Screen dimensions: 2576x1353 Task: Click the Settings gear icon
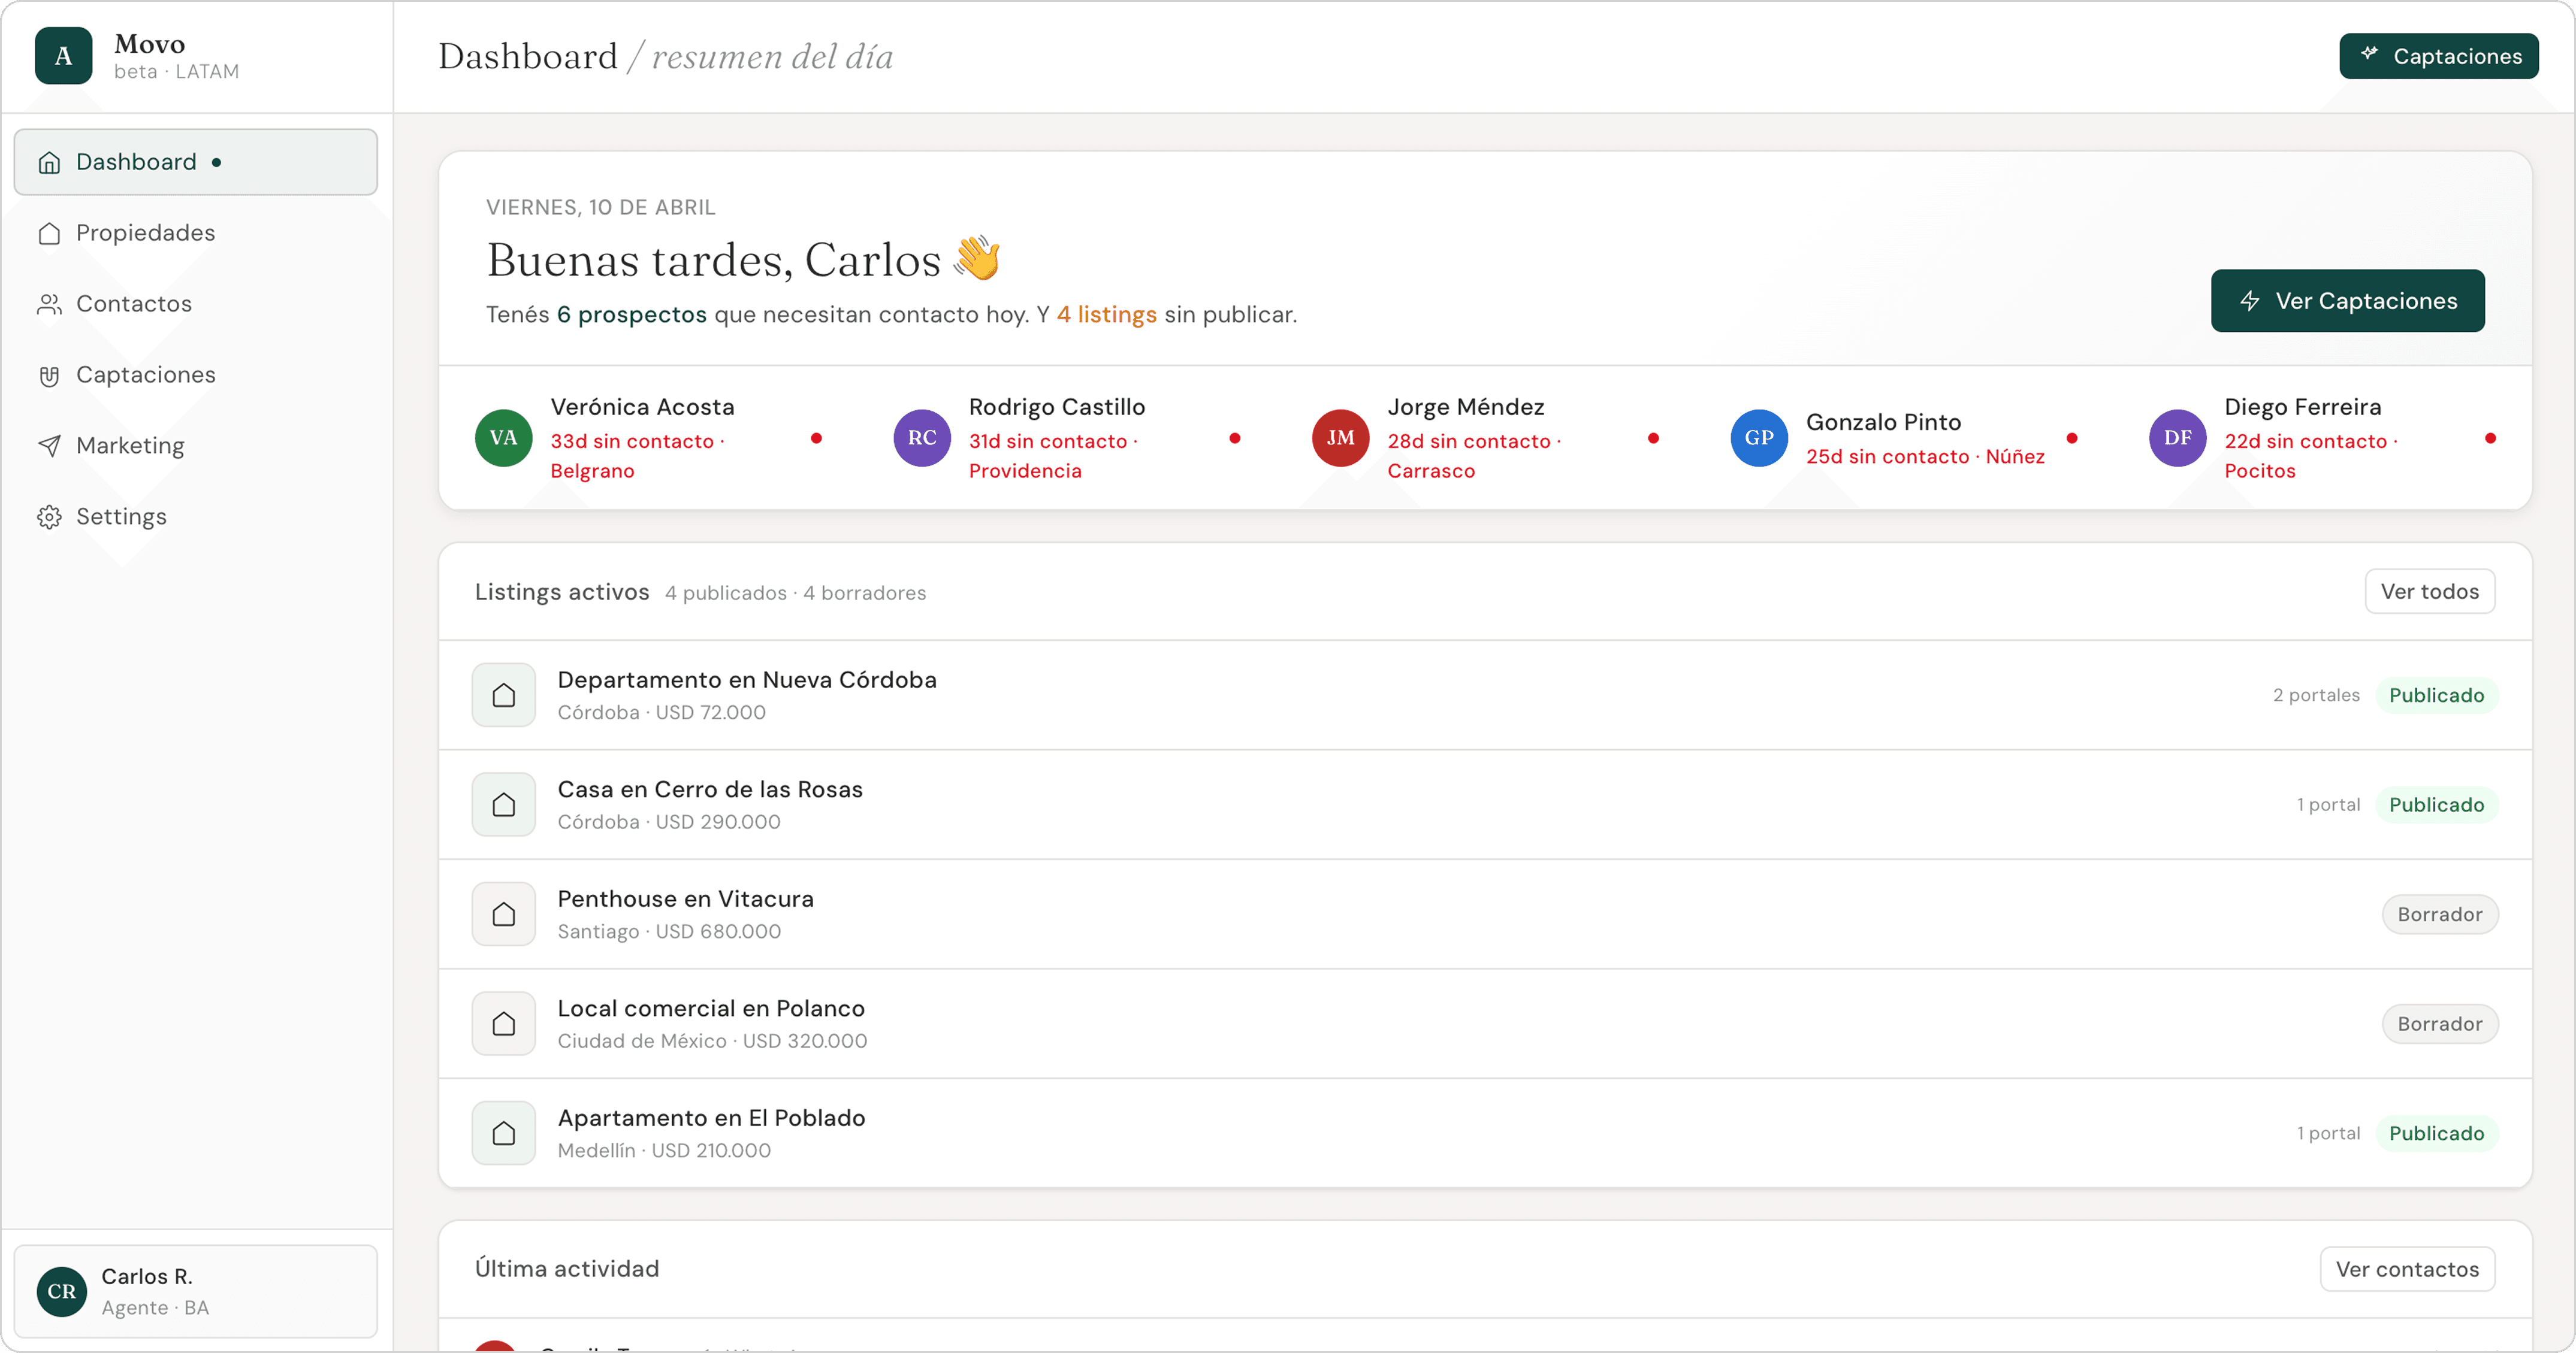point(49,517)
